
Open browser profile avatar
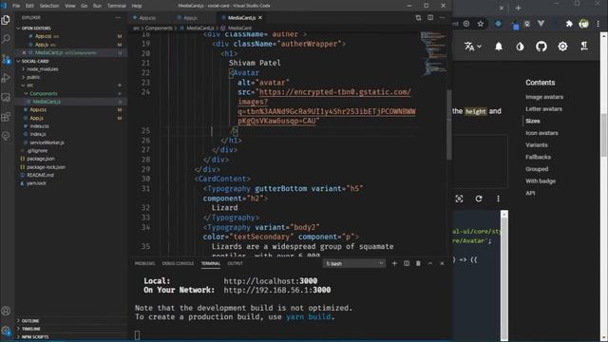click(583, 24)
